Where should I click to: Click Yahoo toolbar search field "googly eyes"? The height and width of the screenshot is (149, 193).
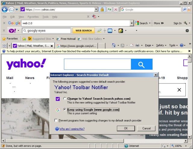click(x=46, y=31)
